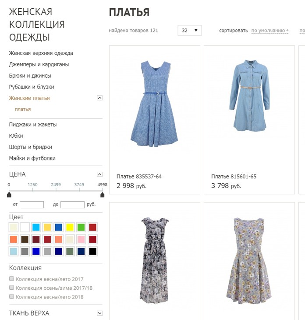Open the по умолчанию sort dropdown
The image size is (305, 320).
(270, 31)
